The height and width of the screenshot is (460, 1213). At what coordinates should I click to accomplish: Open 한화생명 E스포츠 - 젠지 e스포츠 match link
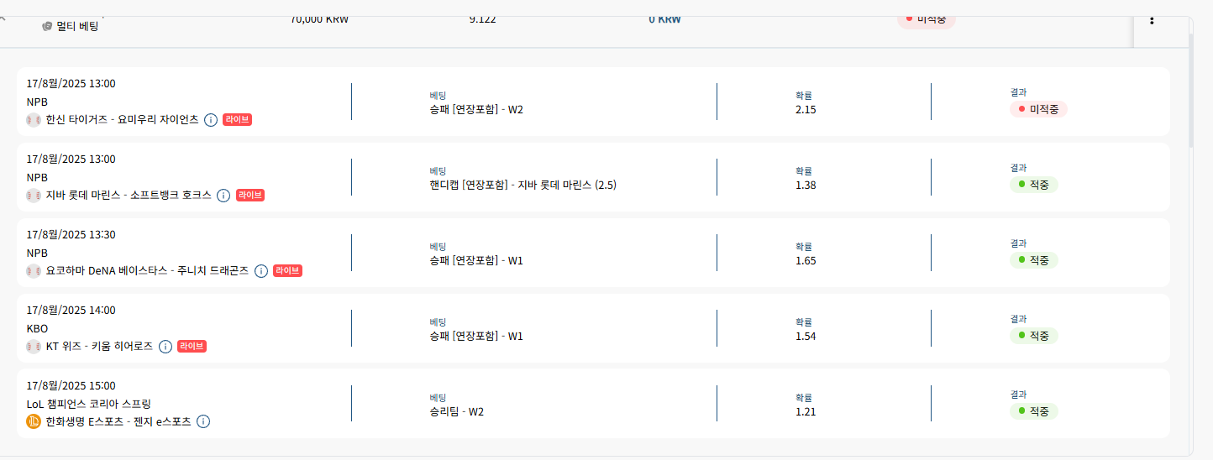click(x=118, y=421)
